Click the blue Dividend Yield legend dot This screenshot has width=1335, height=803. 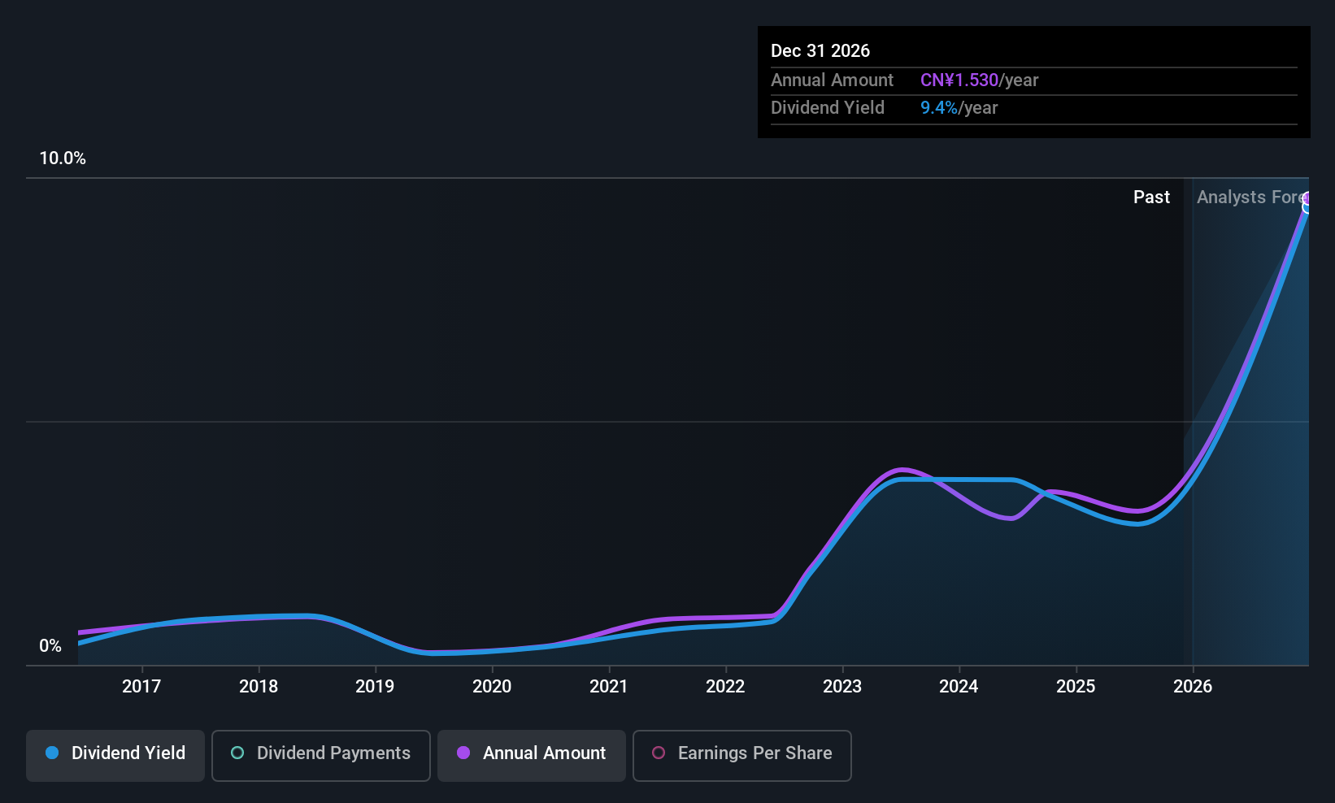(52, 753)
